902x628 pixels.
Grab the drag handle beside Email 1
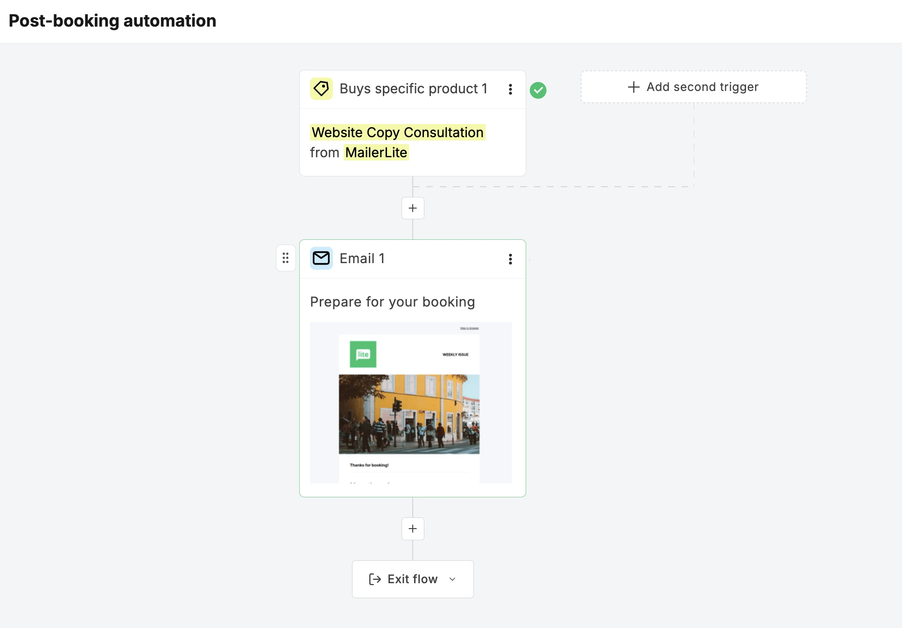[x=286, y=258]
